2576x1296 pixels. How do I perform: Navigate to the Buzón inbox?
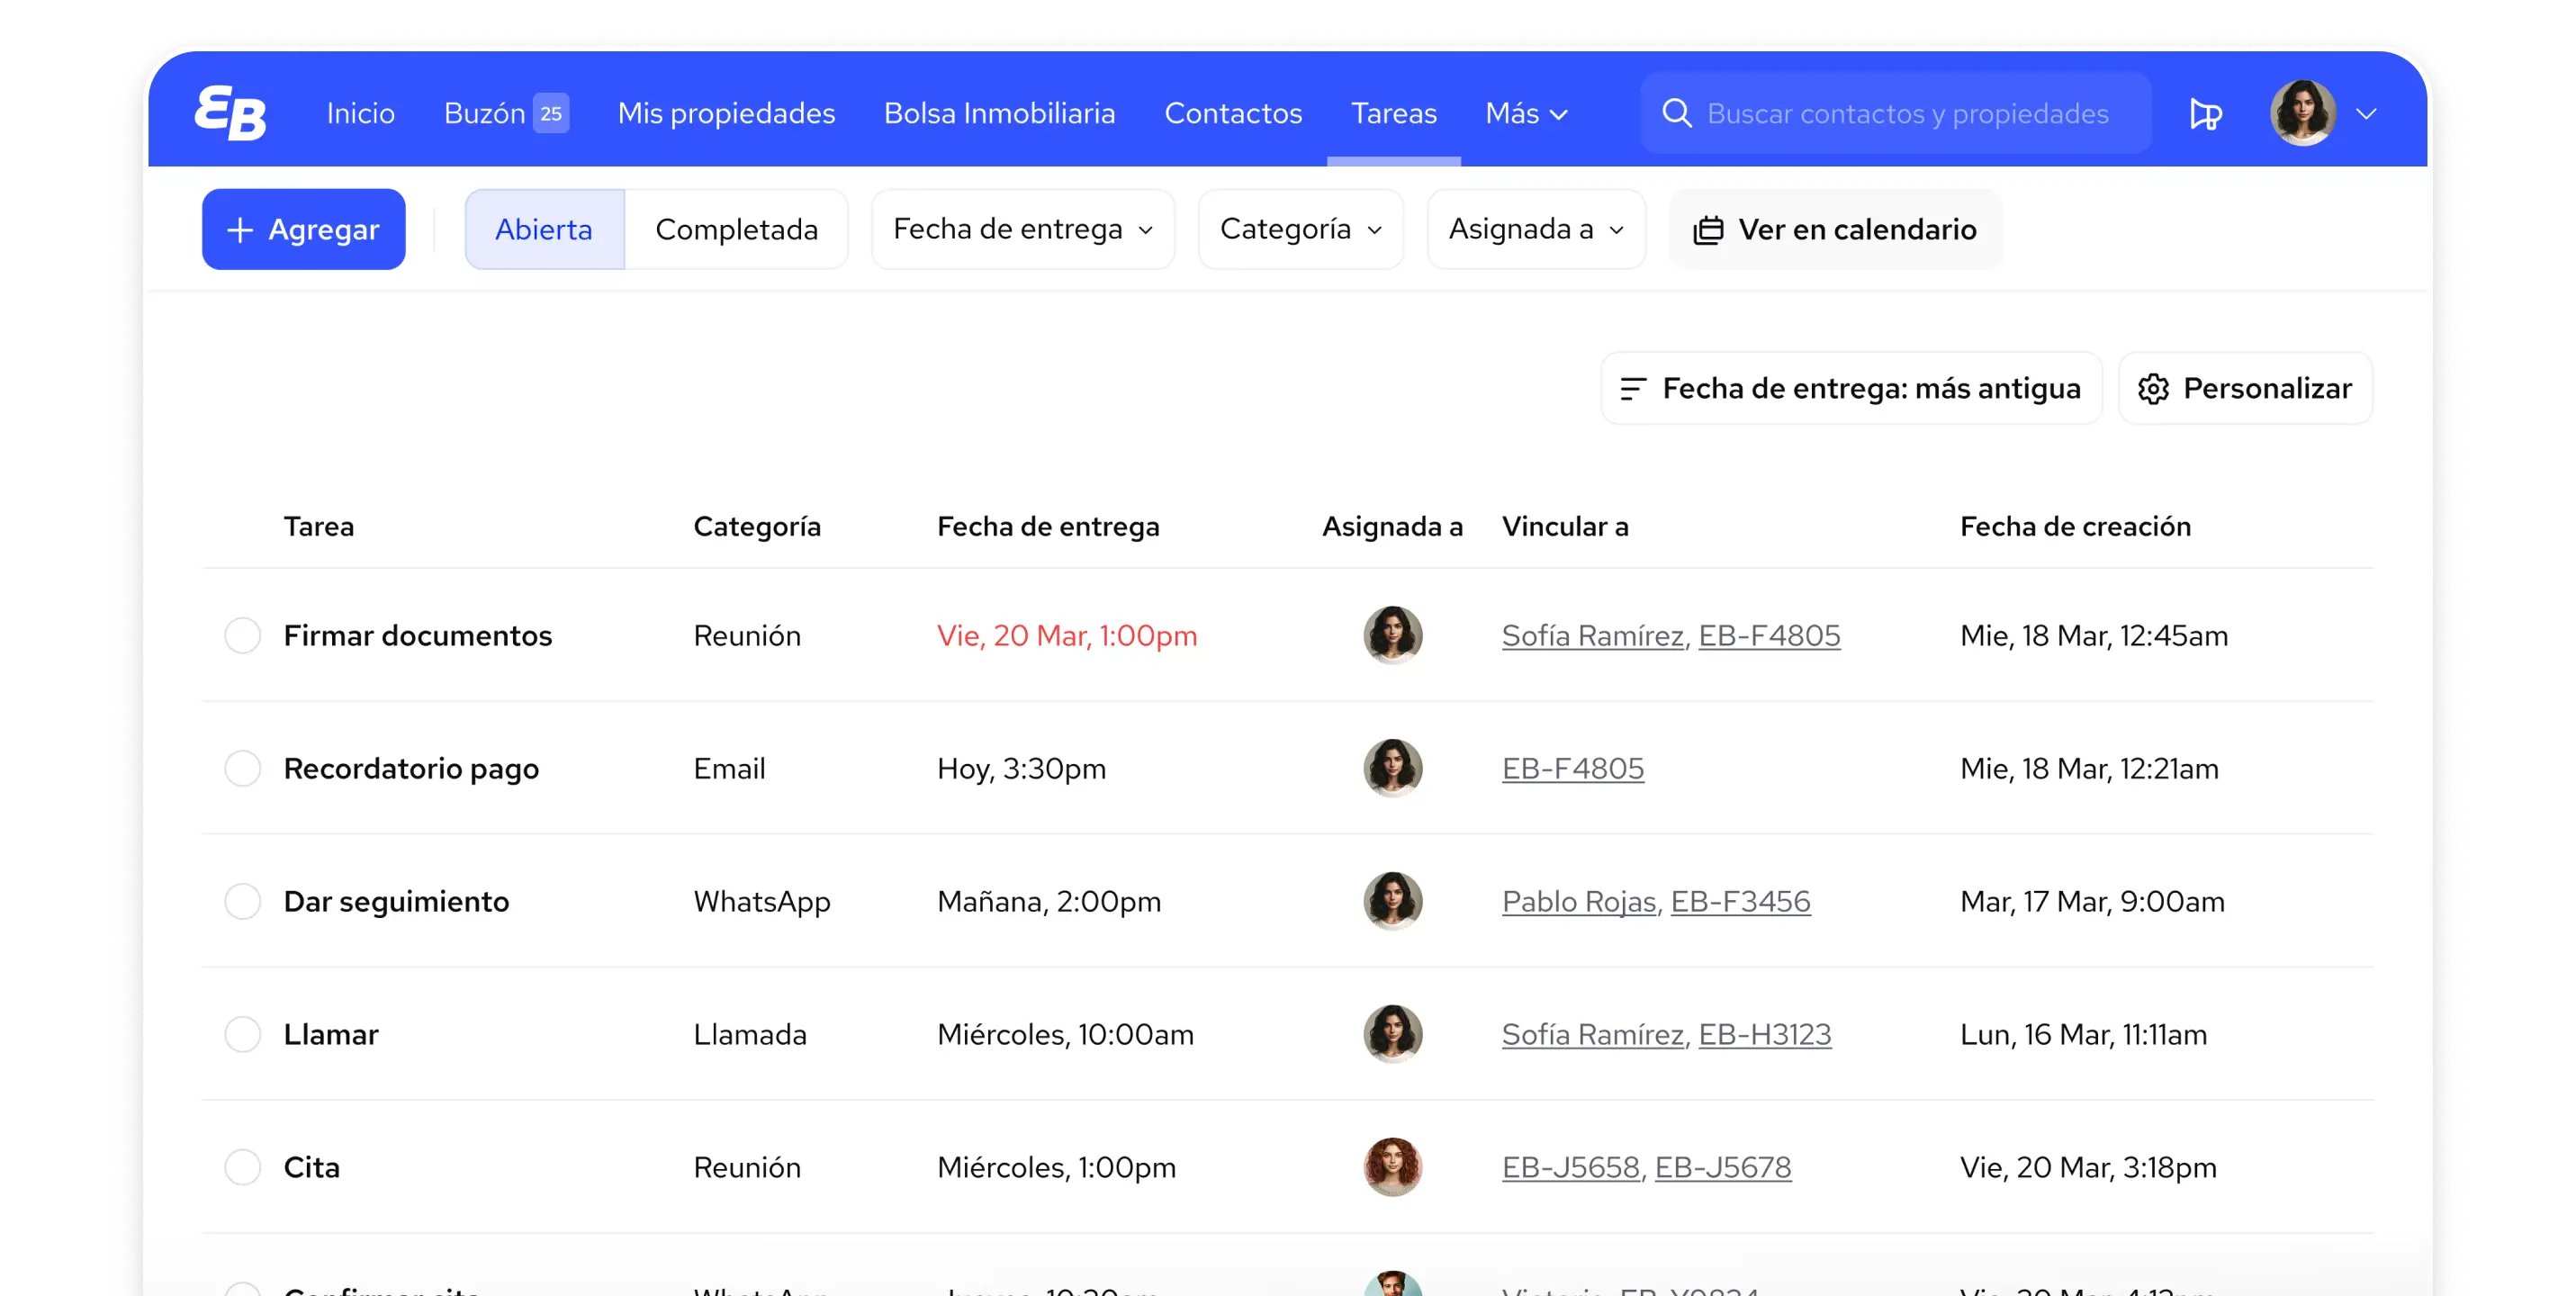tap(485, 113)
